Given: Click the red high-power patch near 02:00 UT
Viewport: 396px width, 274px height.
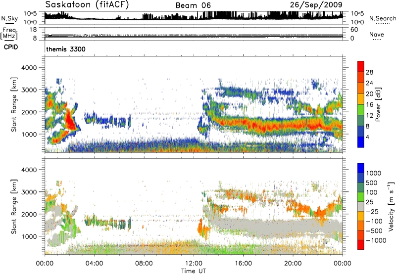Looking at the screenshot, I should point(69,120).
